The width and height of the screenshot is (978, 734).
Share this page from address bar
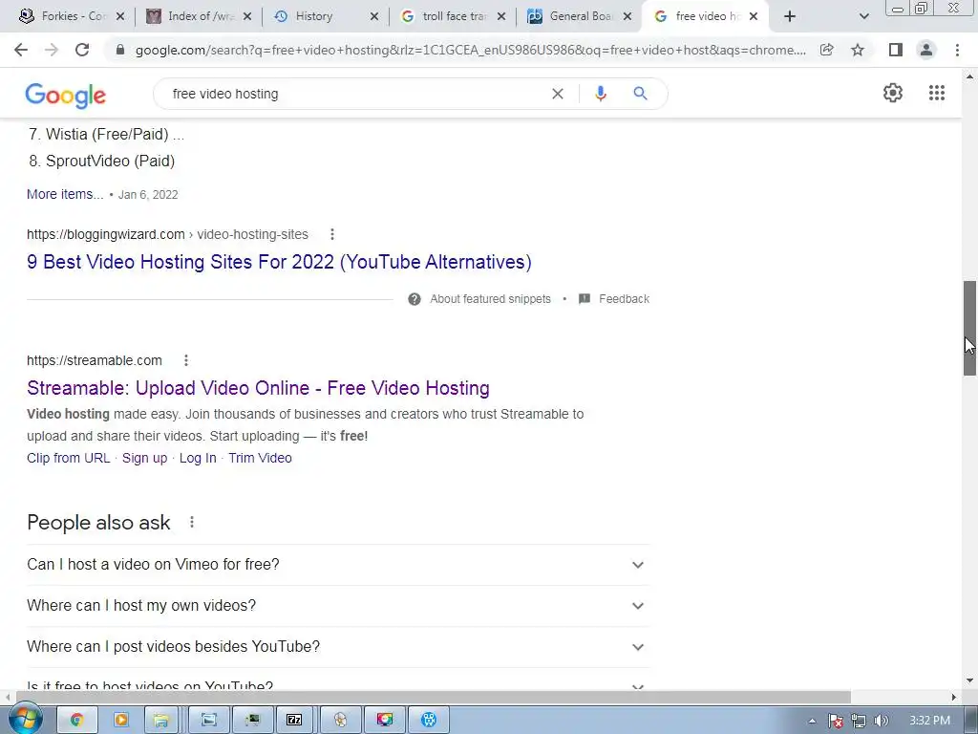click(826, 50)
